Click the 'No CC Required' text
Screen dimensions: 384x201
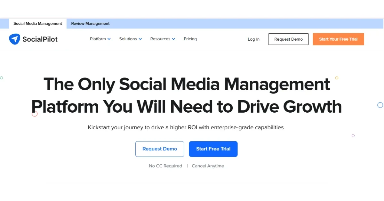pyautogui.click(x=165, y=166)
